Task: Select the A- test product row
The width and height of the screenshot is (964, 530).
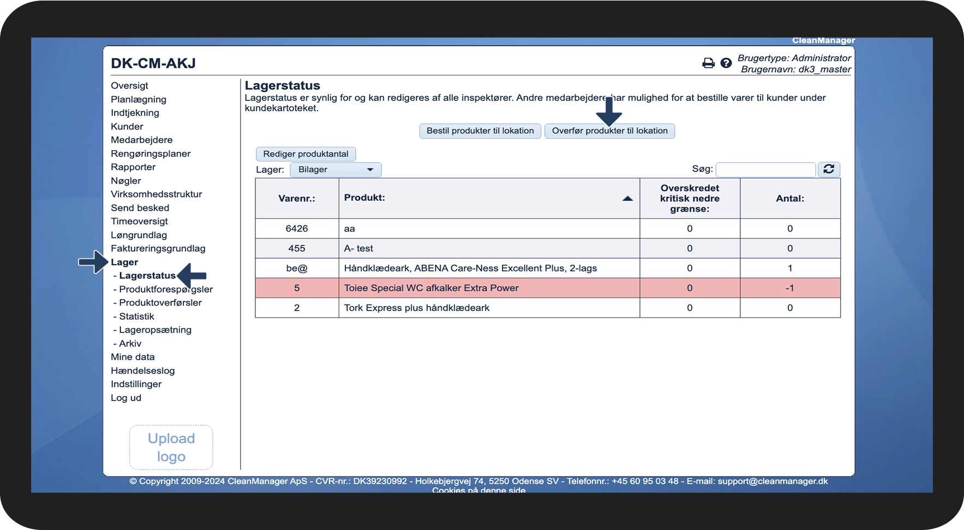Action: click(548, 248)
